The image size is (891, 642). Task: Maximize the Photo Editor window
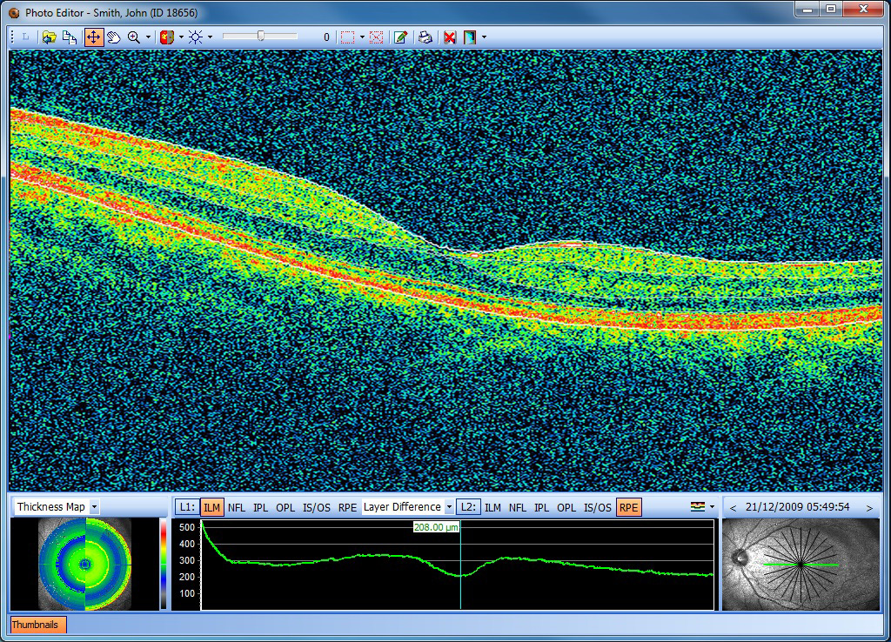pyautogui.click(x=831, y=9)
